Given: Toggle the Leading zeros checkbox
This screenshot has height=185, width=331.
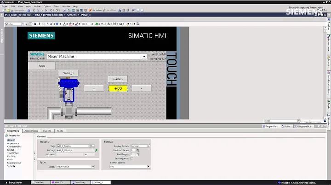Looking at the screenshot, I should click(x=132, y=158).
